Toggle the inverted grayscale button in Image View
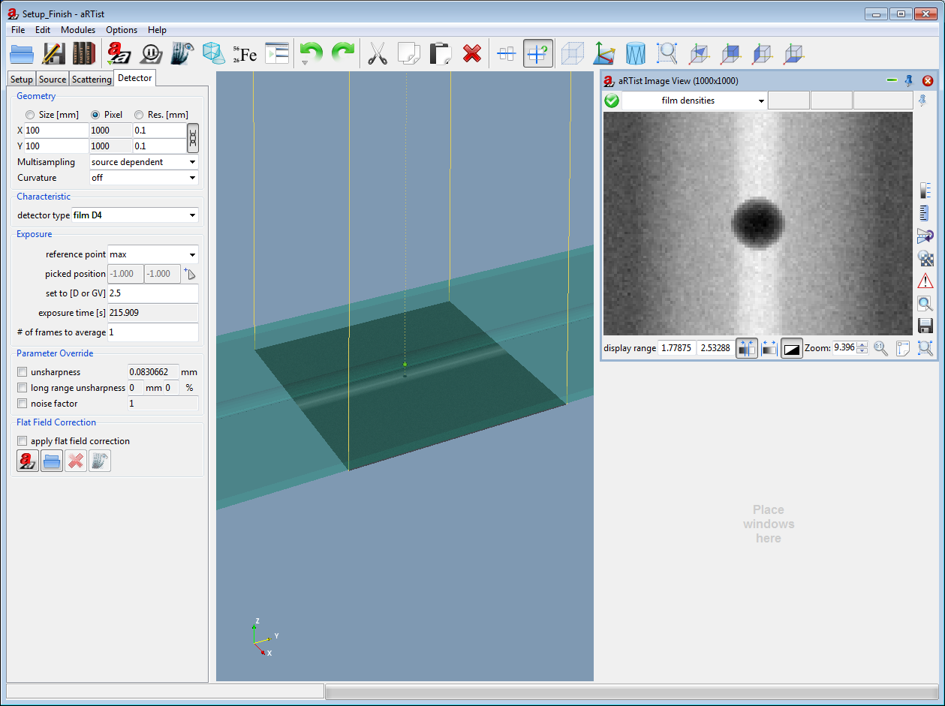 pyautogui.click(x=792, y=348)
